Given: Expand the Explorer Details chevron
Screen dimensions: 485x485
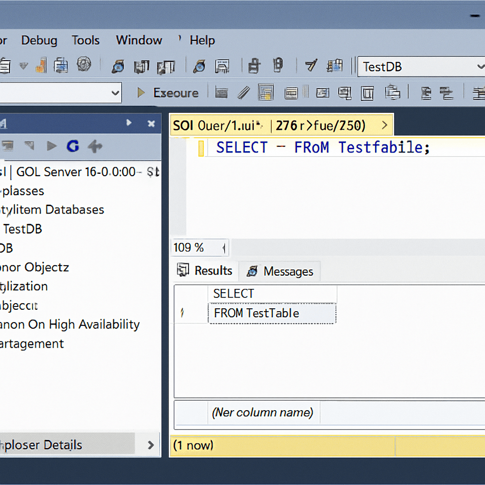Looking at the screenshot, I should (151, 445).
